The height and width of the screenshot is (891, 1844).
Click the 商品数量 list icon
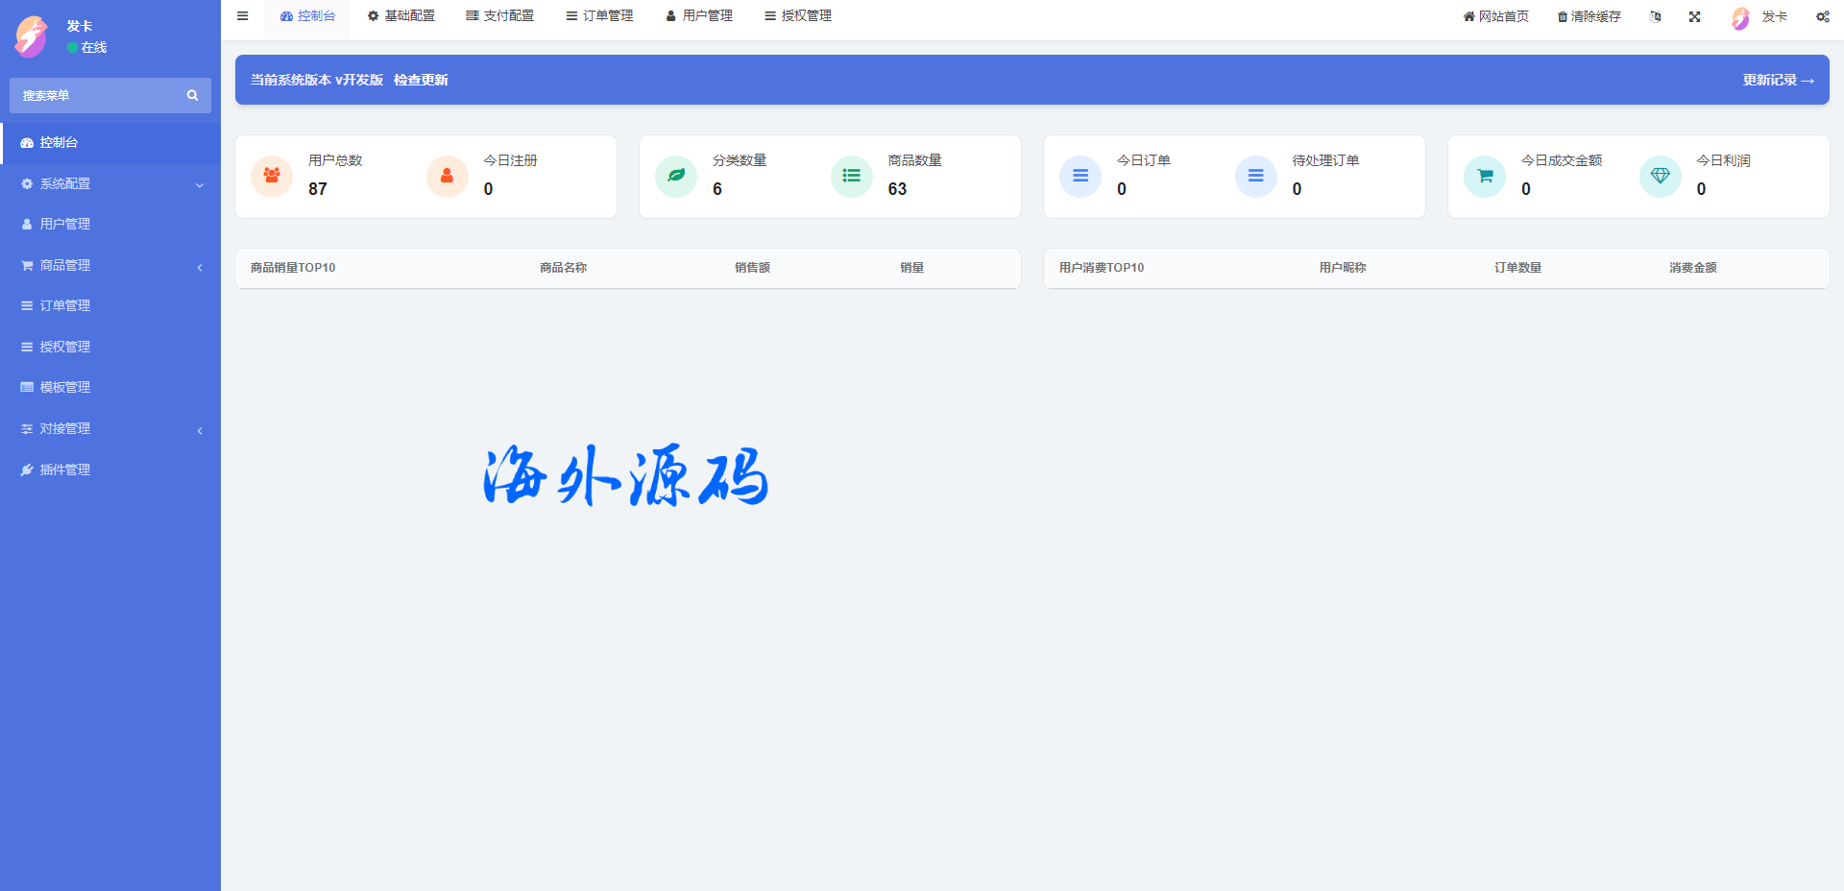pos(851,176)
